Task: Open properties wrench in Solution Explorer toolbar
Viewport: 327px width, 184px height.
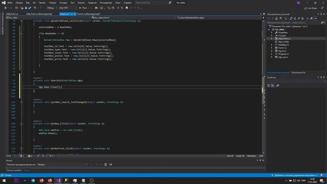Action: (311, 18)
